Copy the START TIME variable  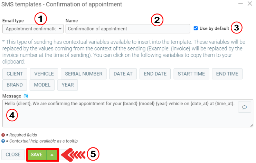[191, 74]
